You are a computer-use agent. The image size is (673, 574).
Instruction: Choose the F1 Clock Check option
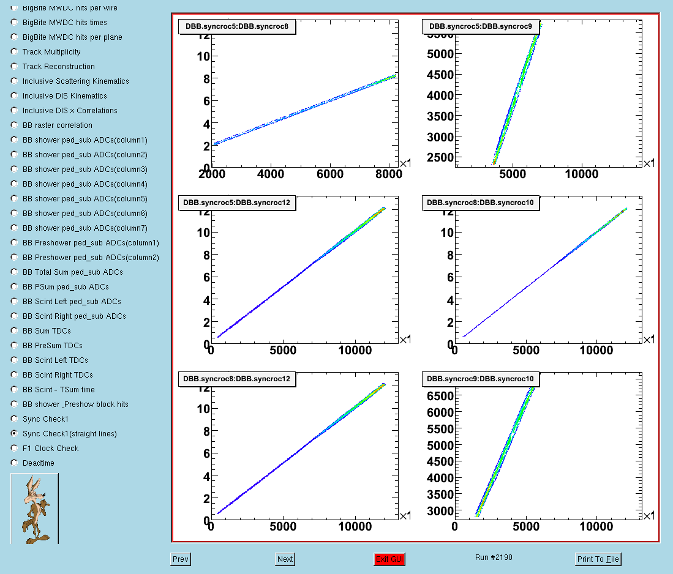14,448
